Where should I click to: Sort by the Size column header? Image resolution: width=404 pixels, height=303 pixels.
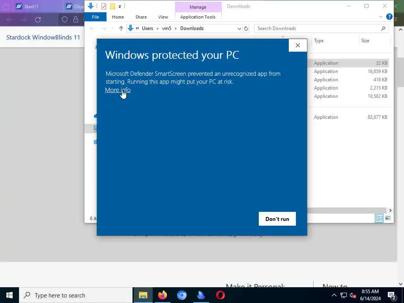(365, 41)
